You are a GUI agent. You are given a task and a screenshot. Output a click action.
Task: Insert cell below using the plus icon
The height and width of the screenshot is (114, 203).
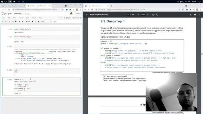6,22
